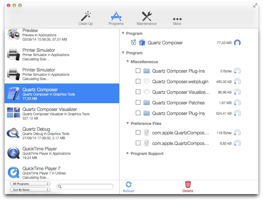Collapse the second Program section triangle

click(x=123, y=53)
